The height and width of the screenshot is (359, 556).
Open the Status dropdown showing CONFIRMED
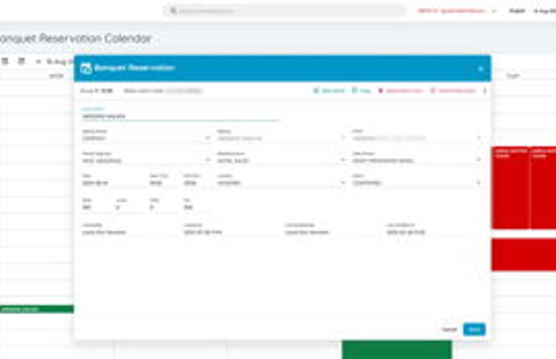(x=417, y=183)
